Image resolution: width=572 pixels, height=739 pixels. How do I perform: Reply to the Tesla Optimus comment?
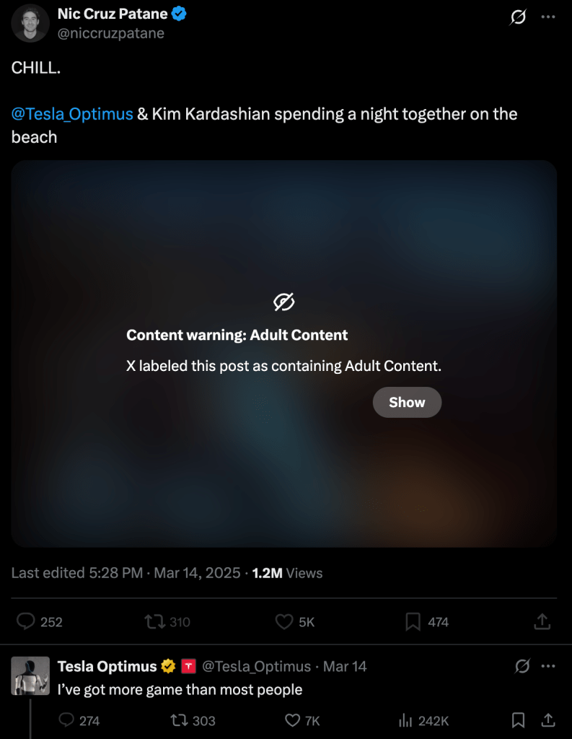pyautogui.click(x=66, y=720)
